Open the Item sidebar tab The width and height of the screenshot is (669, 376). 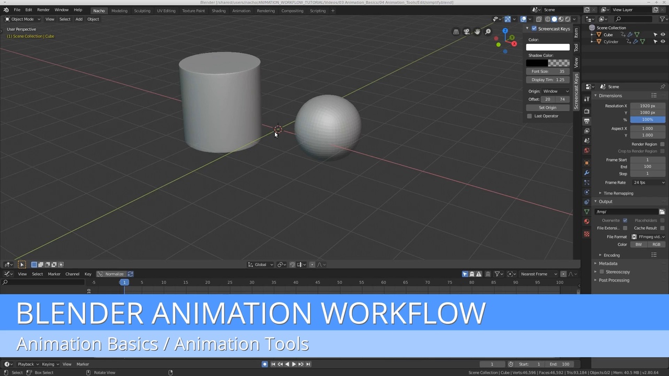(576, 32)
